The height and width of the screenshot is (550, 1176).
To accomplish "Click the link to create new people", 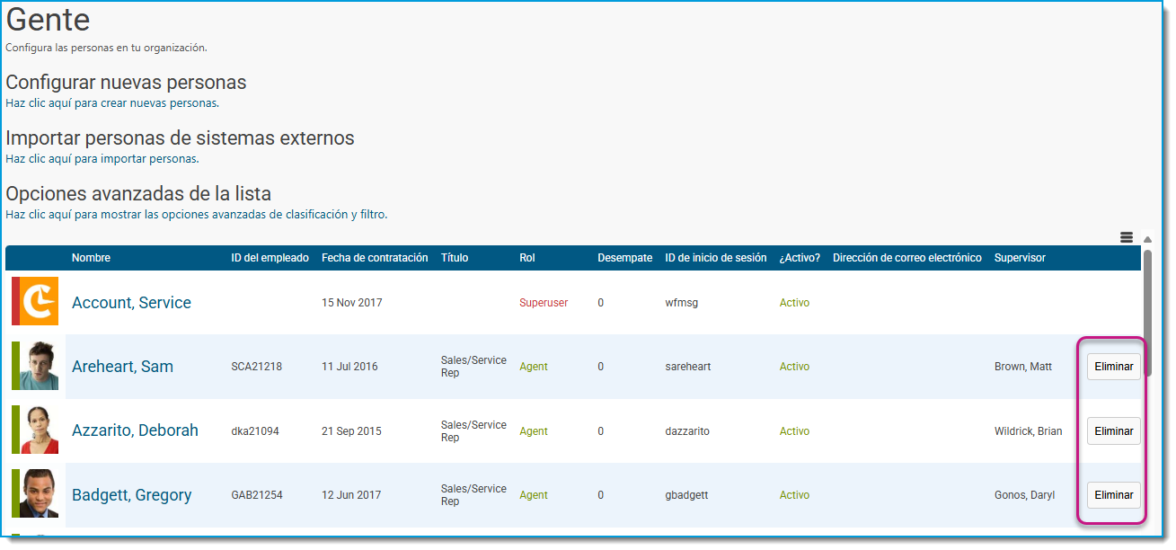I will (112, 103).
